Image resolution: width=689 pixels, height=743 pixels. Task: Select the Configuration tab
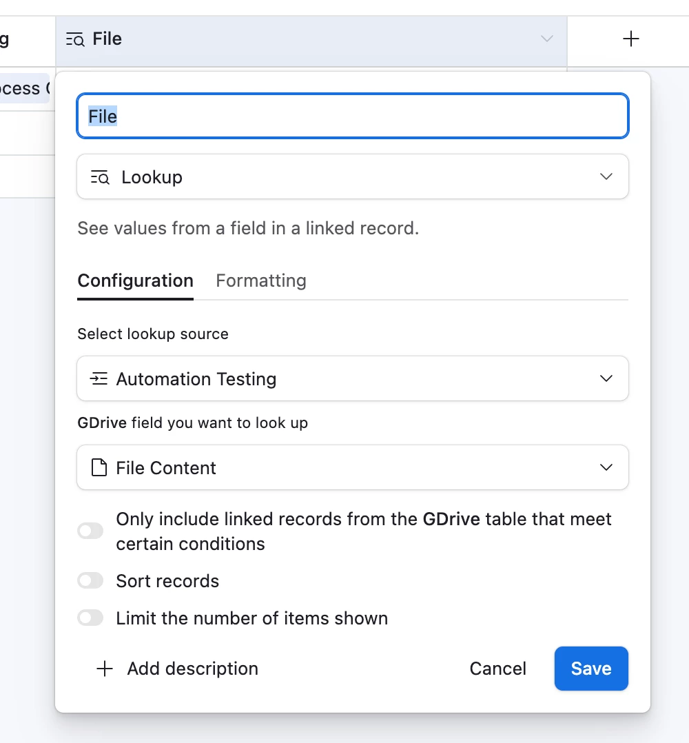pyautogui.click(x=135, y=281)
